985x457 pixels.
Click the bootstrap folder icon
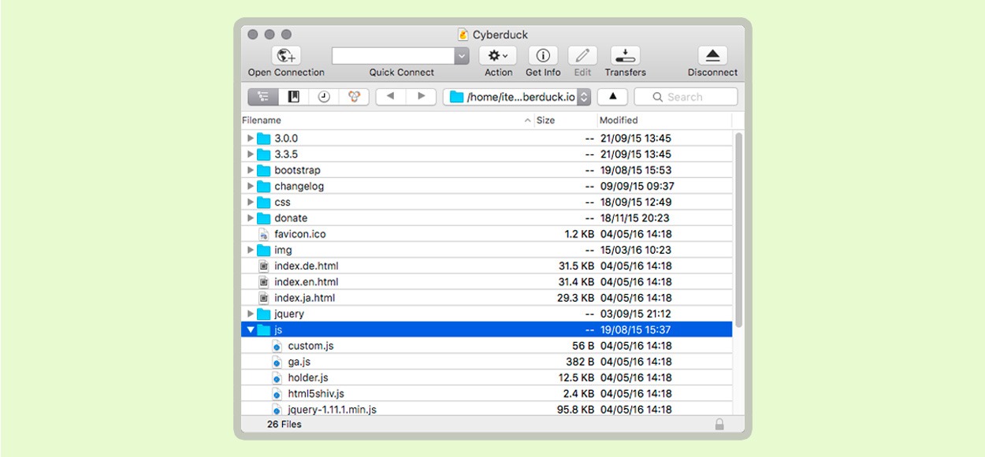coord(264,170)
